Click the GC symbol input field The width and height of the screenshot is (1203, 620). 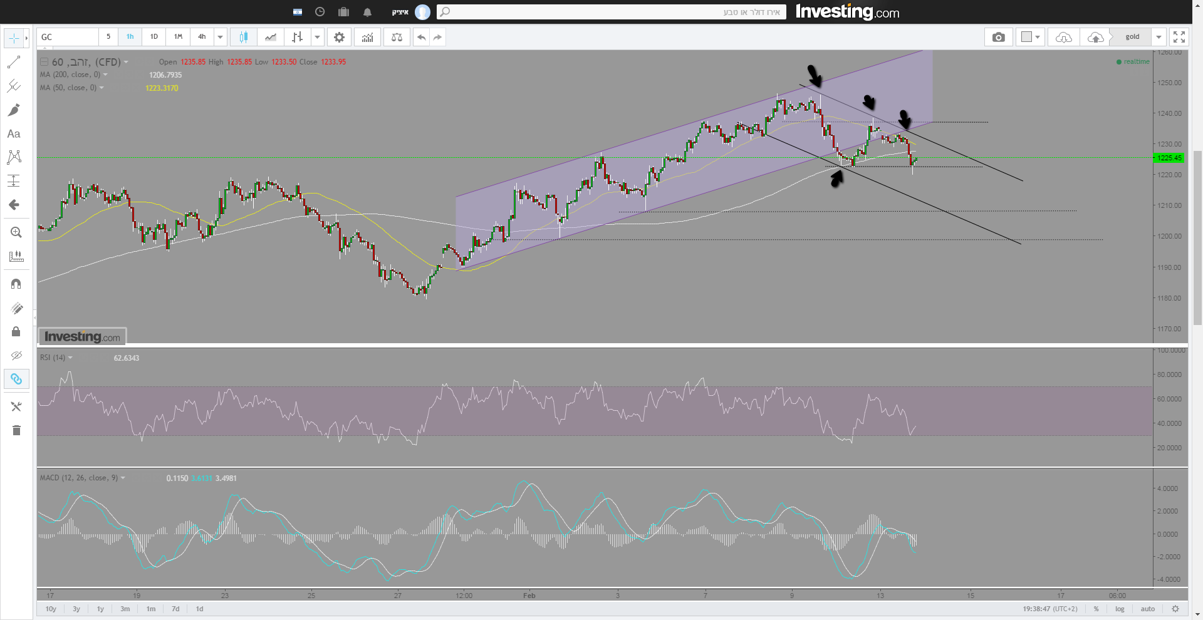(x=68, y=37)
